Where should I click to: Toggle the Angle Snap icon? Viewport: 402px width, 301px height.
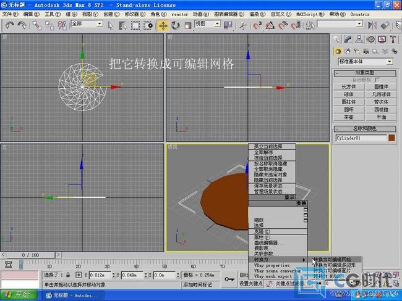click(x=270, y=25)
